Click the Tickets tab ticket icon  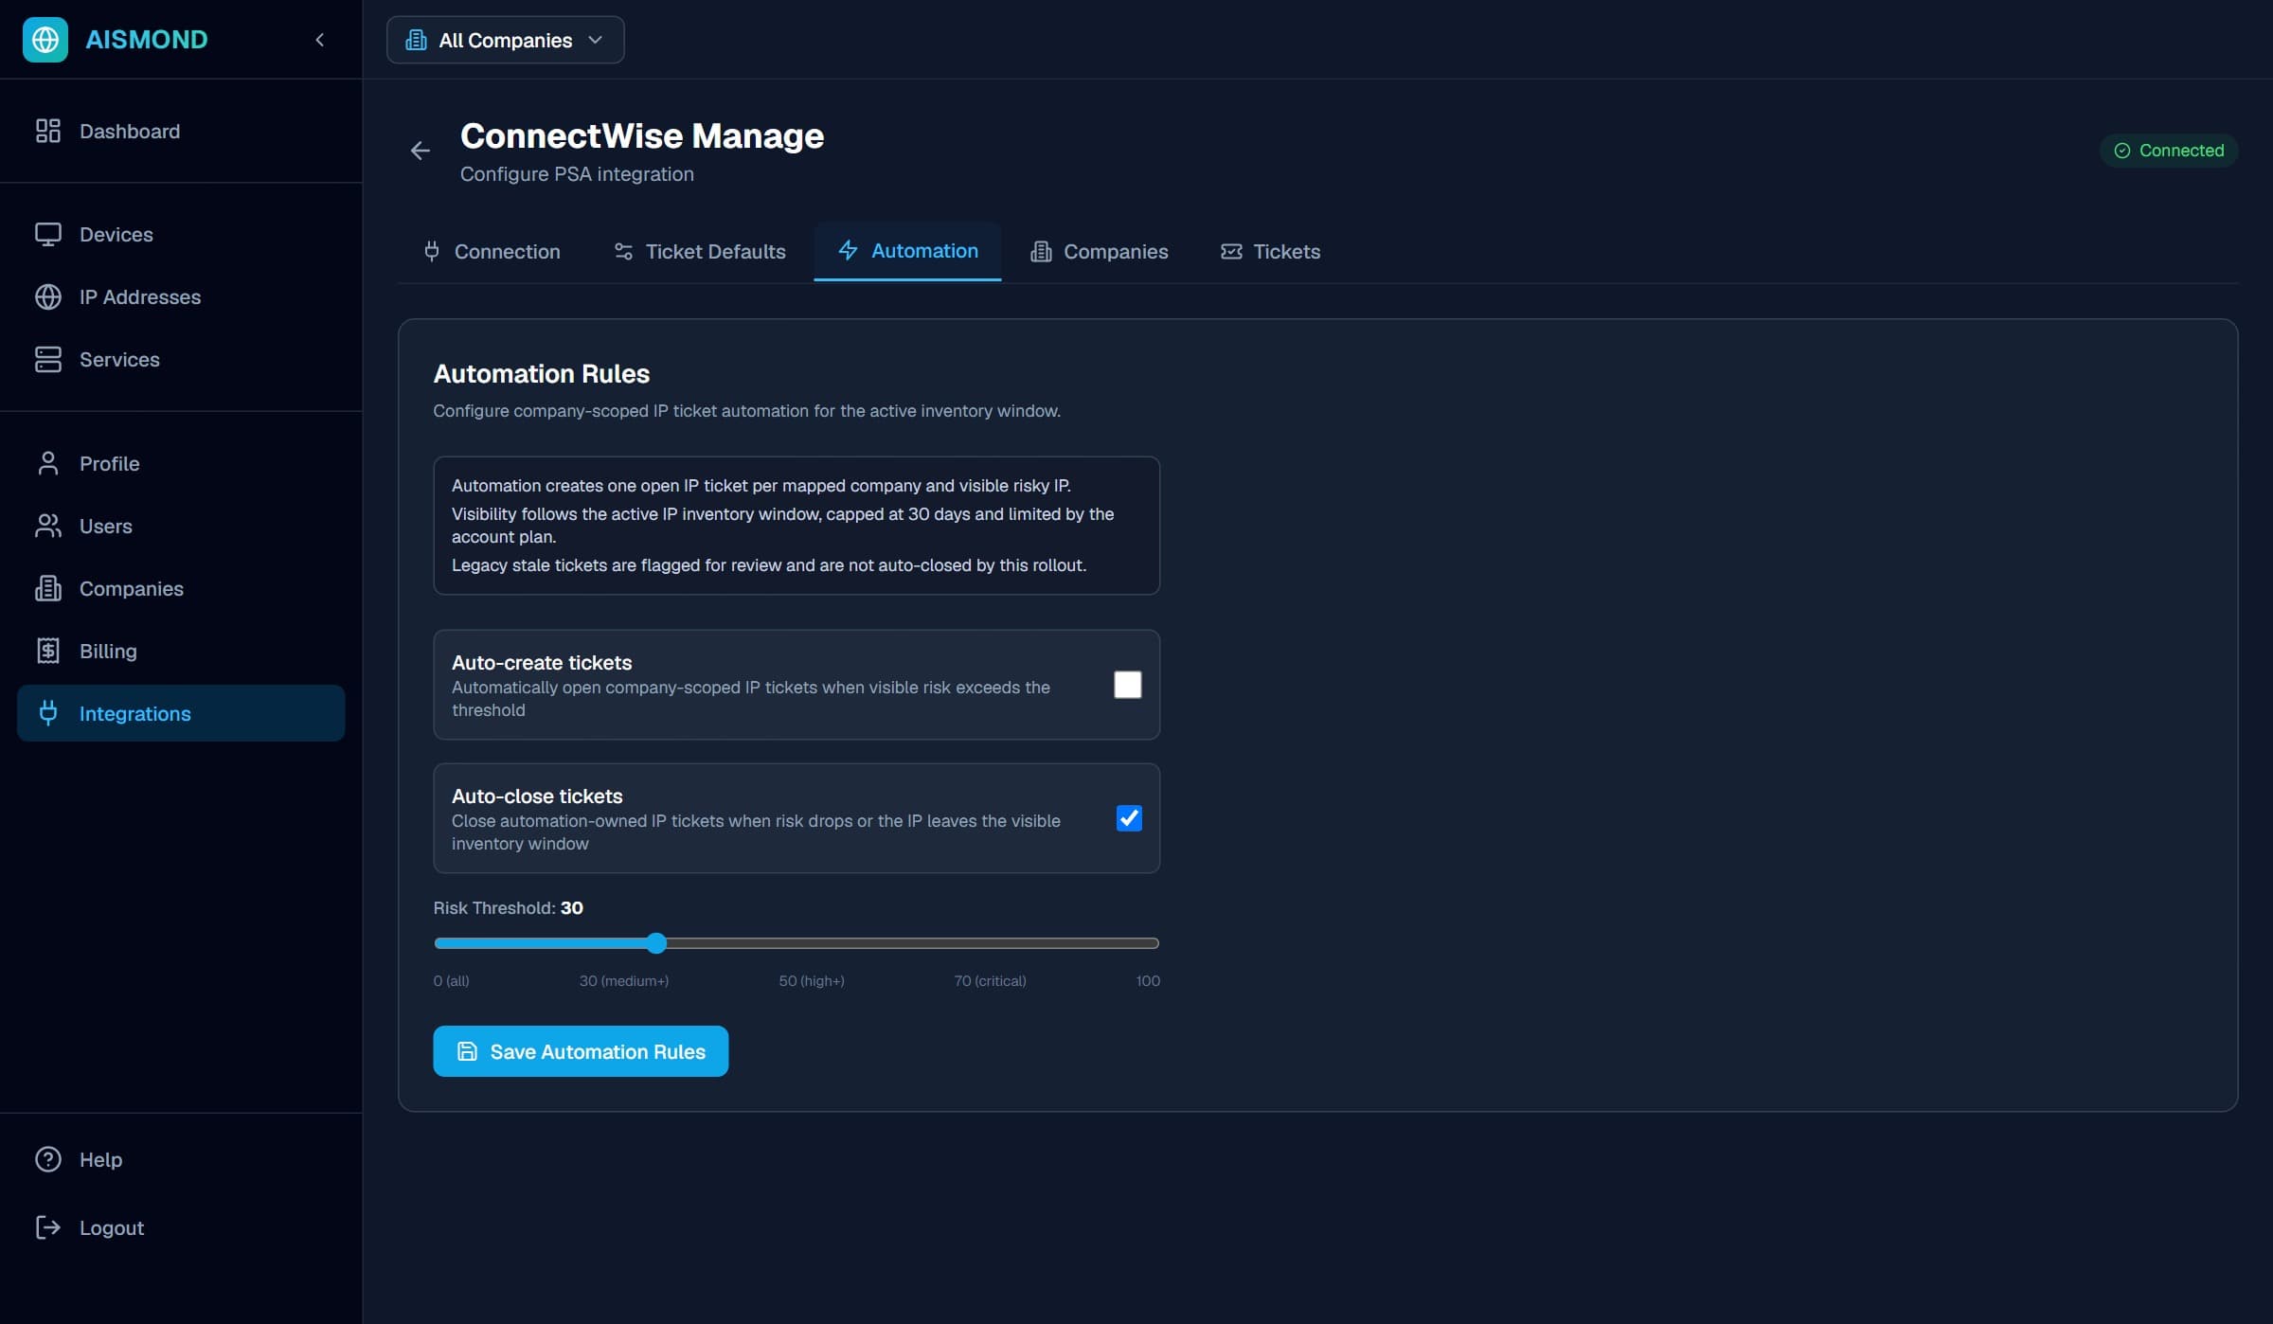(1231, 252)
